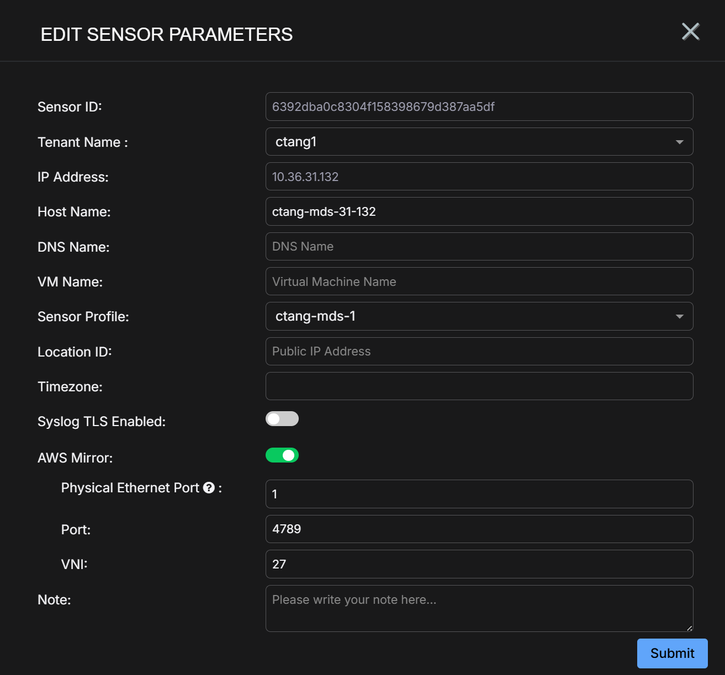Image resolution: width=725 pixels, height=675 pixels.
Task: Disable the AWS Mirror switch
Action: (x=282, y=455)
